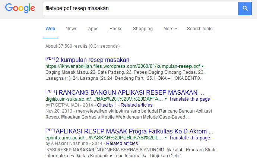Viewport: 257px width, 167px height.
Task: Expand the More dropdown menu
Action: pos(170,29)
